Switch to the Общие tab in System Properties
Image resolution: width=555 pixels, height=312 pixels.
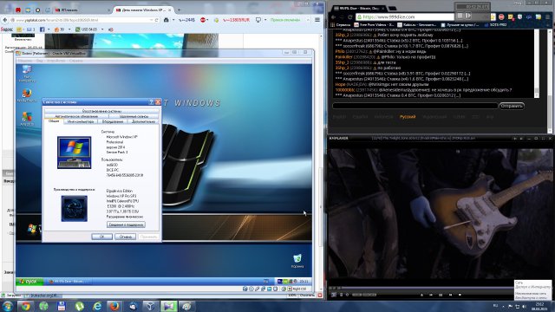[54, 121]
